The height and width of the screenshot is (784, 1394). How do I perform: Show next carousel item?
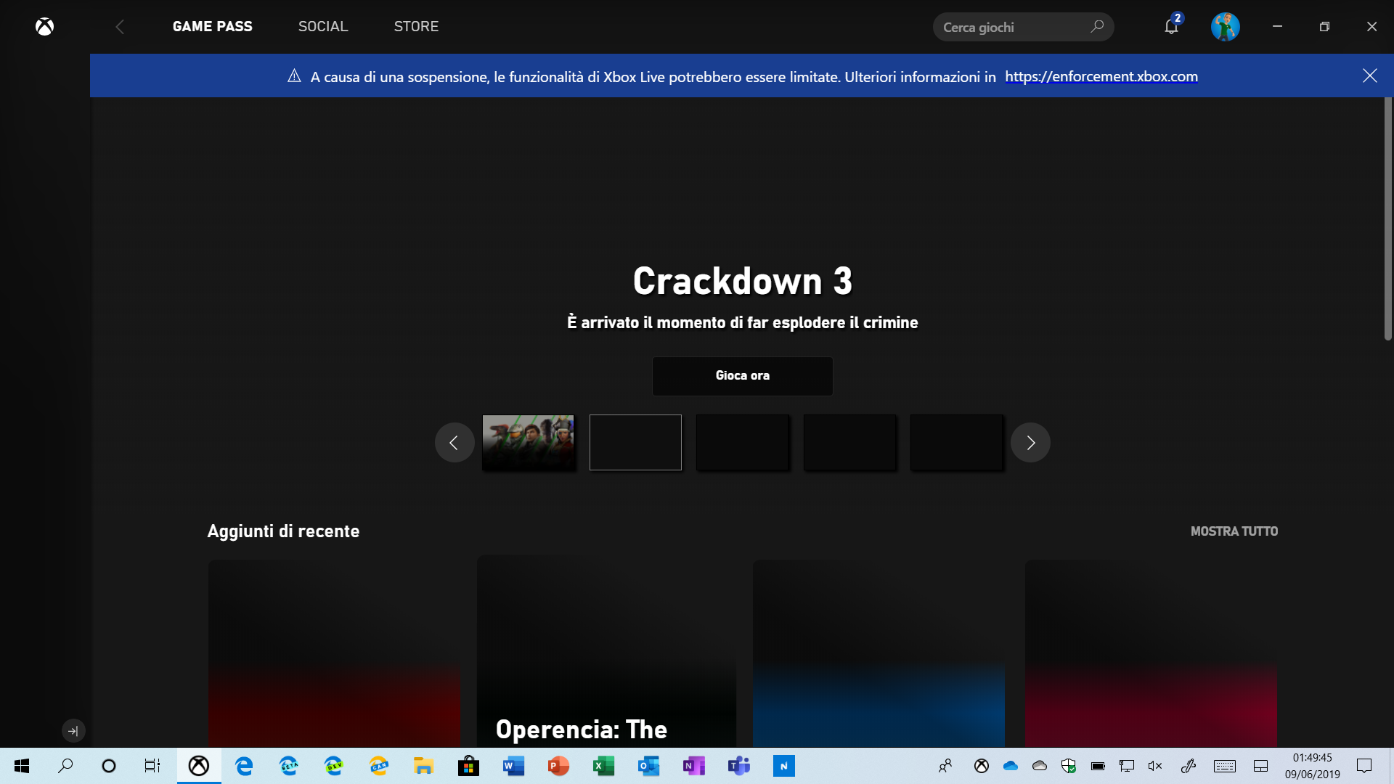[x=1030, y=442]
